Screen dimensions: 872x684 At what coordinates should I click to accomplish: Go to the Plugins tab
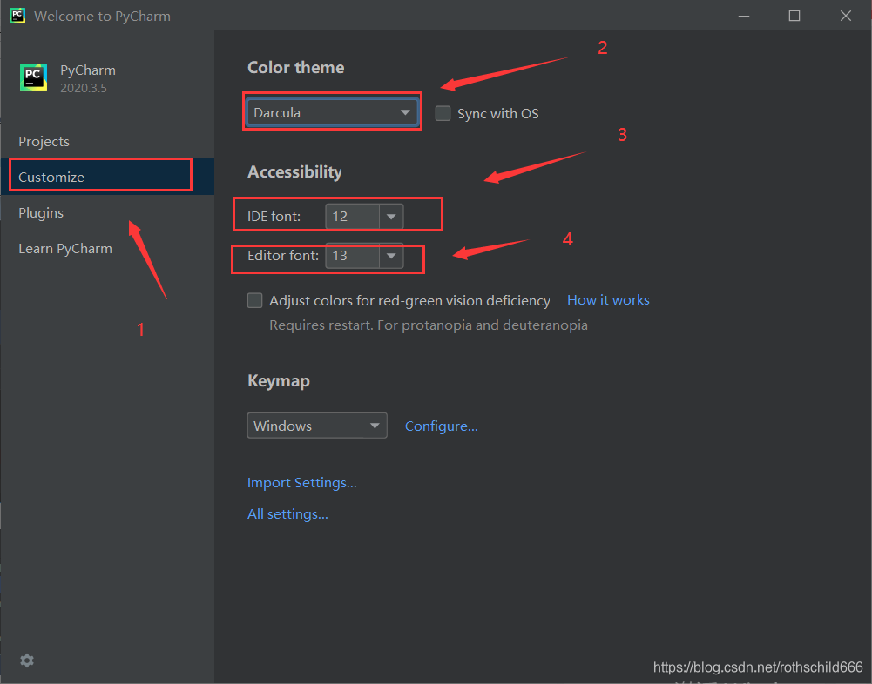pos(108,213)
